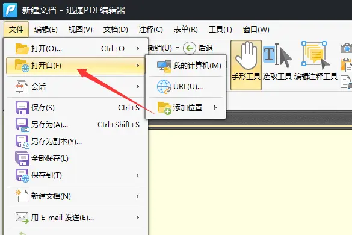Open the 表单(R) menu

186,30
